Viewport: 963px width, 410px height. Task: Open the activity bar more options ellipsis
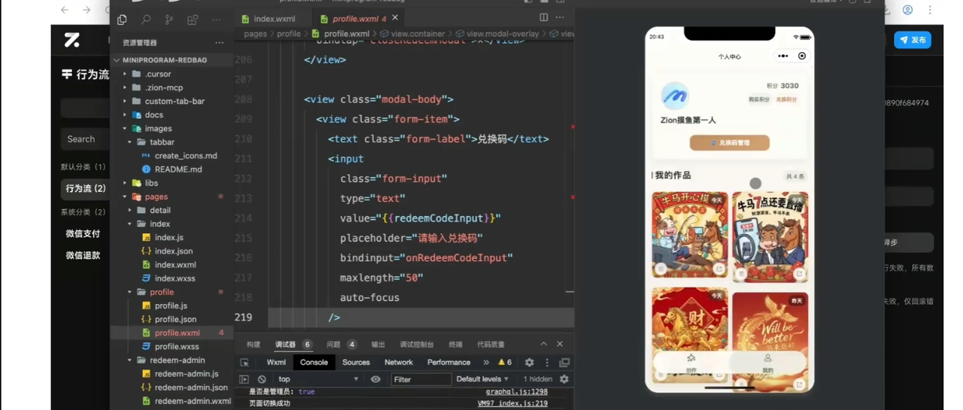pyautogui.click(x=216, y=19)
